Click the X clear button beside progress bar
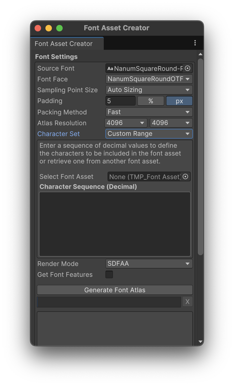 (188, 302)
